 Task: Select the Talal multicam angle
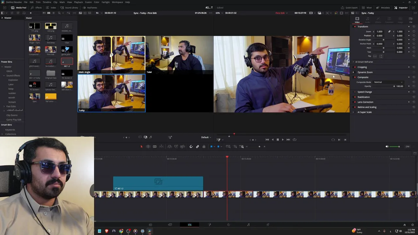(x=179, y=55)
